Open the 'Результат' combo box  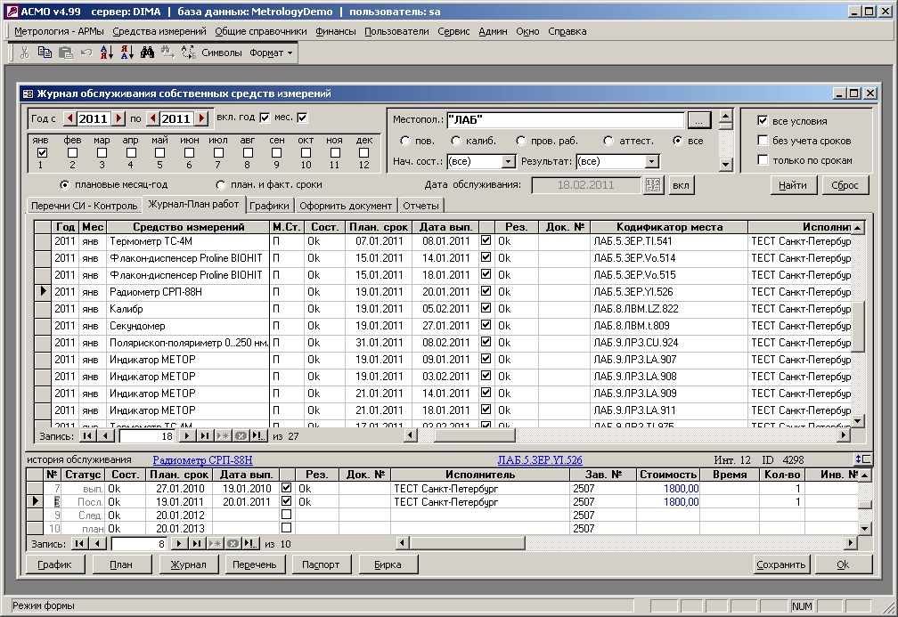click(x=652, y=162)
